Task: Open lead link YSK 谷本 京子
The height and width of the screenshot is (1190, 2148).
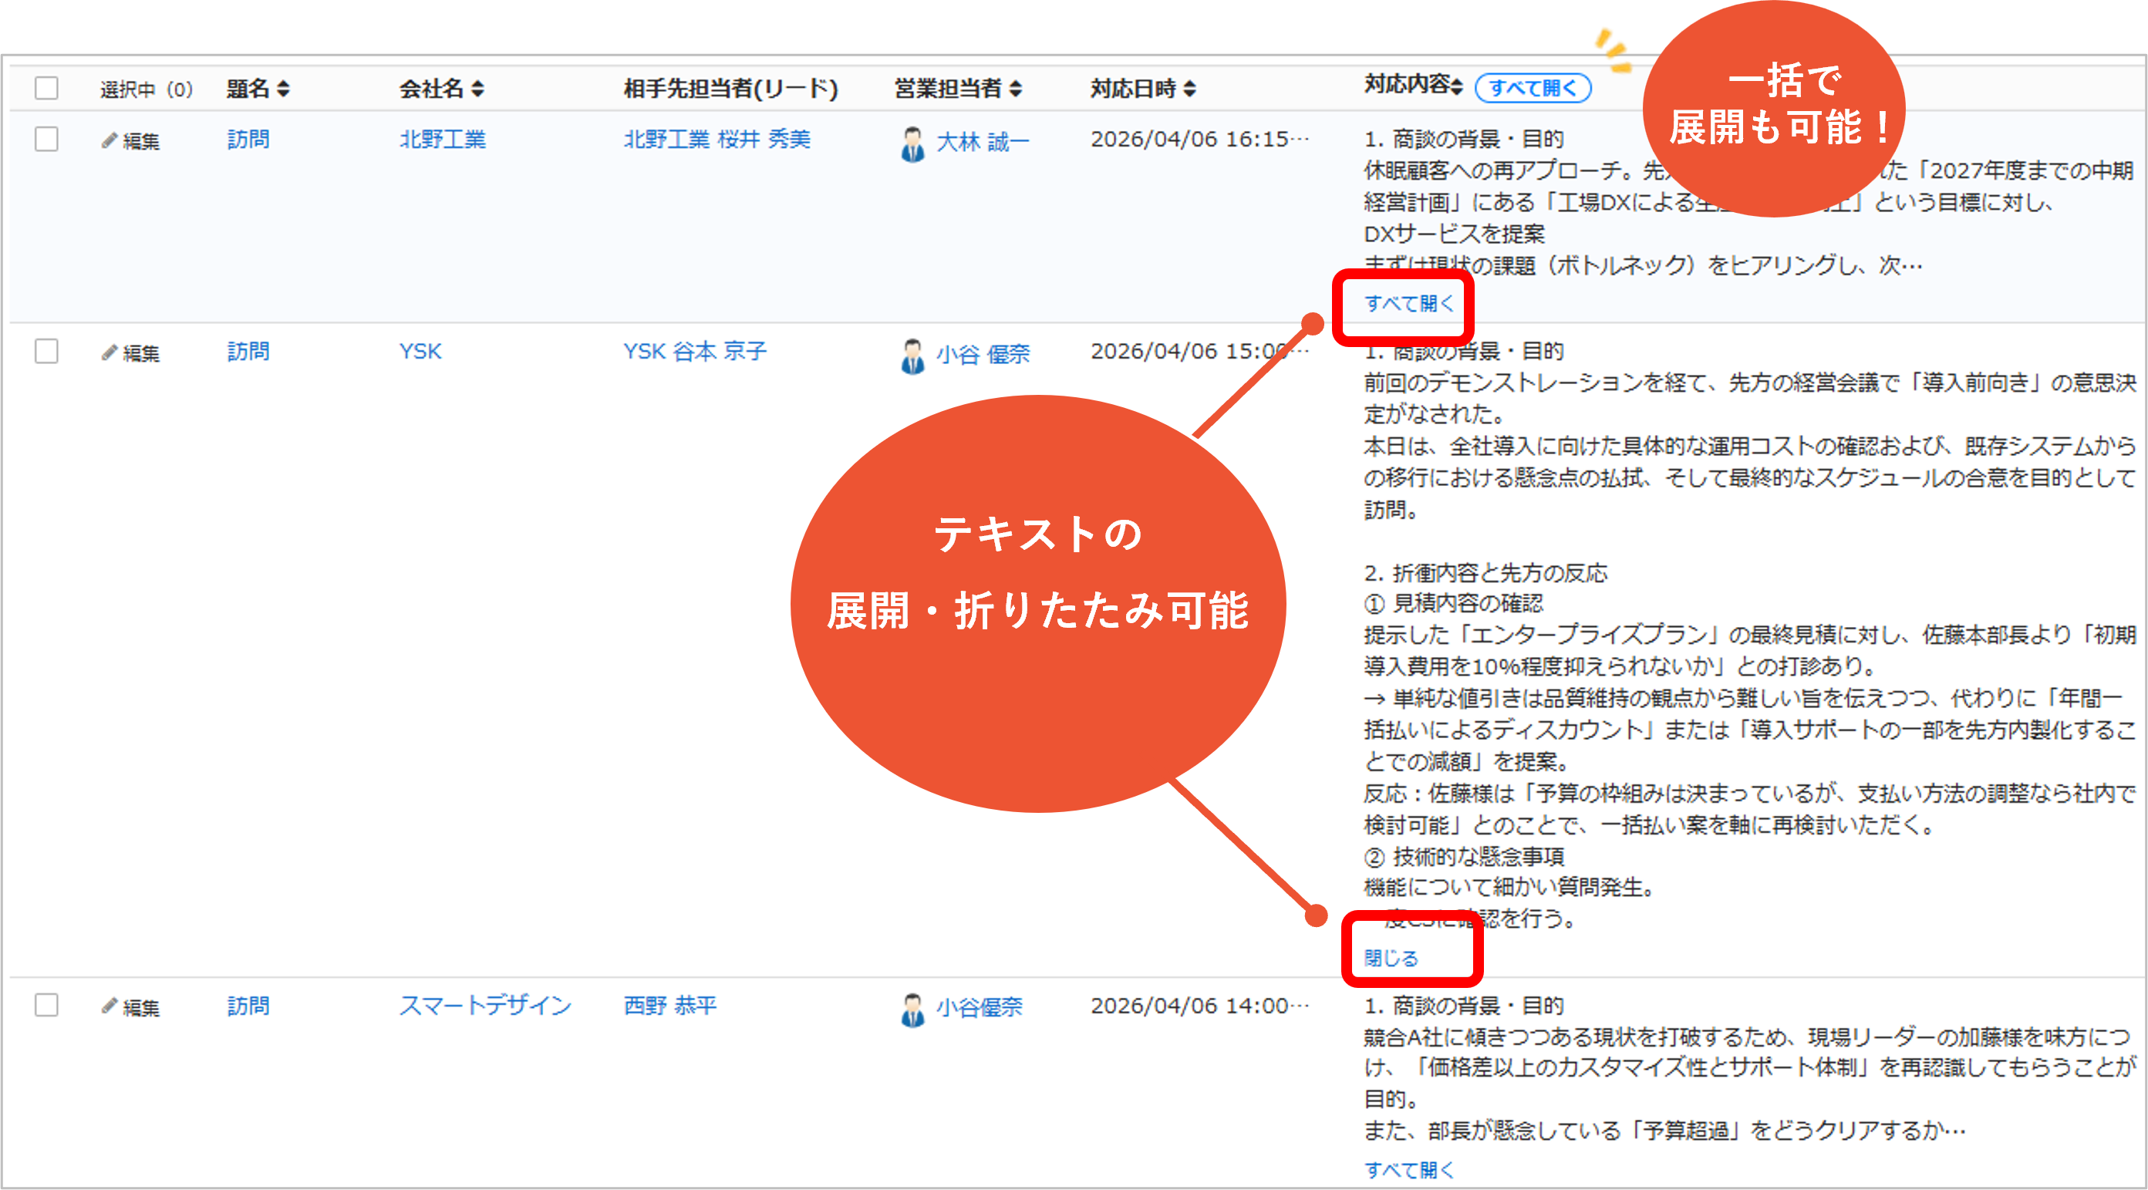Action: coord(694,351)
